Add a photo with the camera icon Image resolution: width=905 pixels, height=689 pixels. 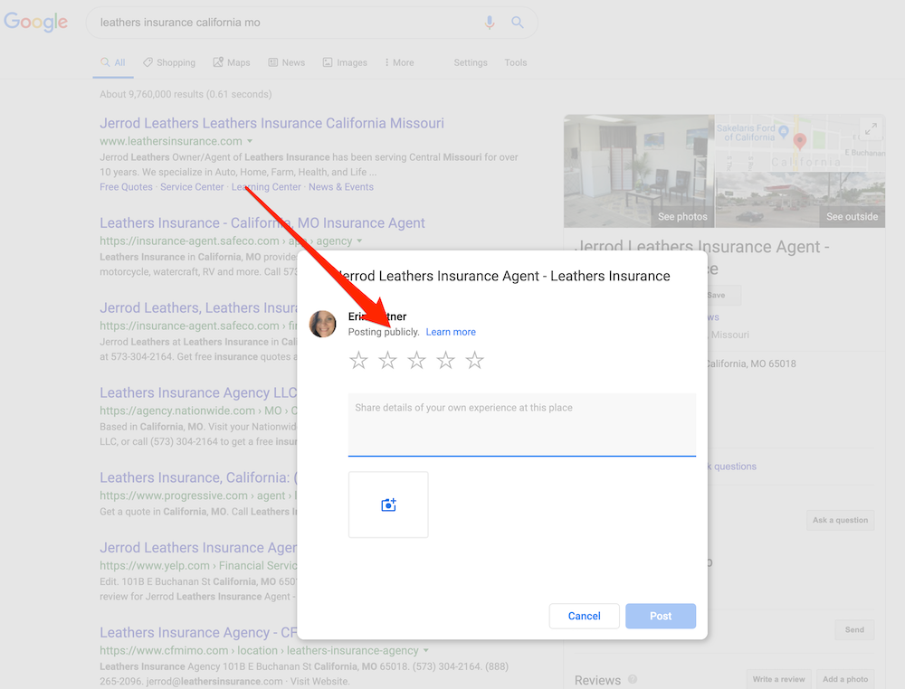pyautogui.click(x=388, y=505)
